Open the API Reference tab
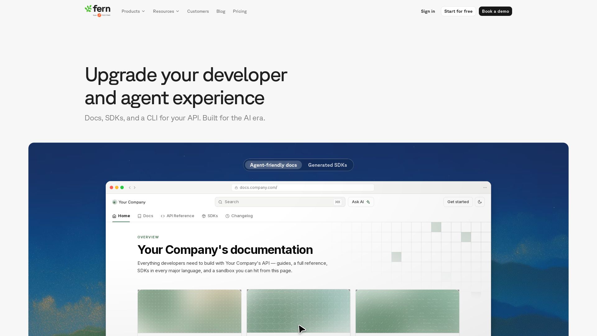Screen dimensions: 597x336 coord(177,216)
